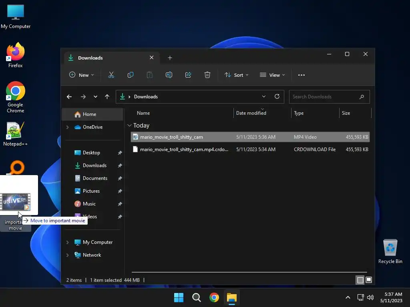The image size is (410, 307).
Task: Open the Google Chrome desktop shortcut
Action: pos(16,97)
